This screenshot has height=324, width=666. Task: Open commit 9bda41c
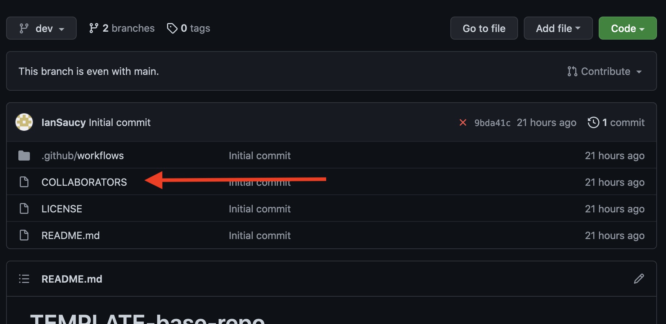pyautogui.click(x=492, y=122)
